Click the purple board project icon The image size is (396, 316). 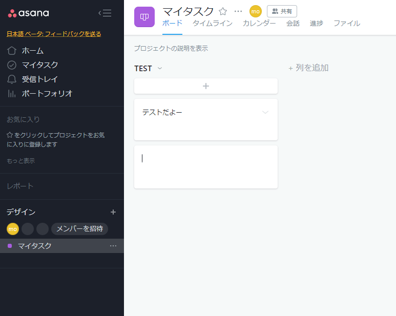(x=144, y=17)
